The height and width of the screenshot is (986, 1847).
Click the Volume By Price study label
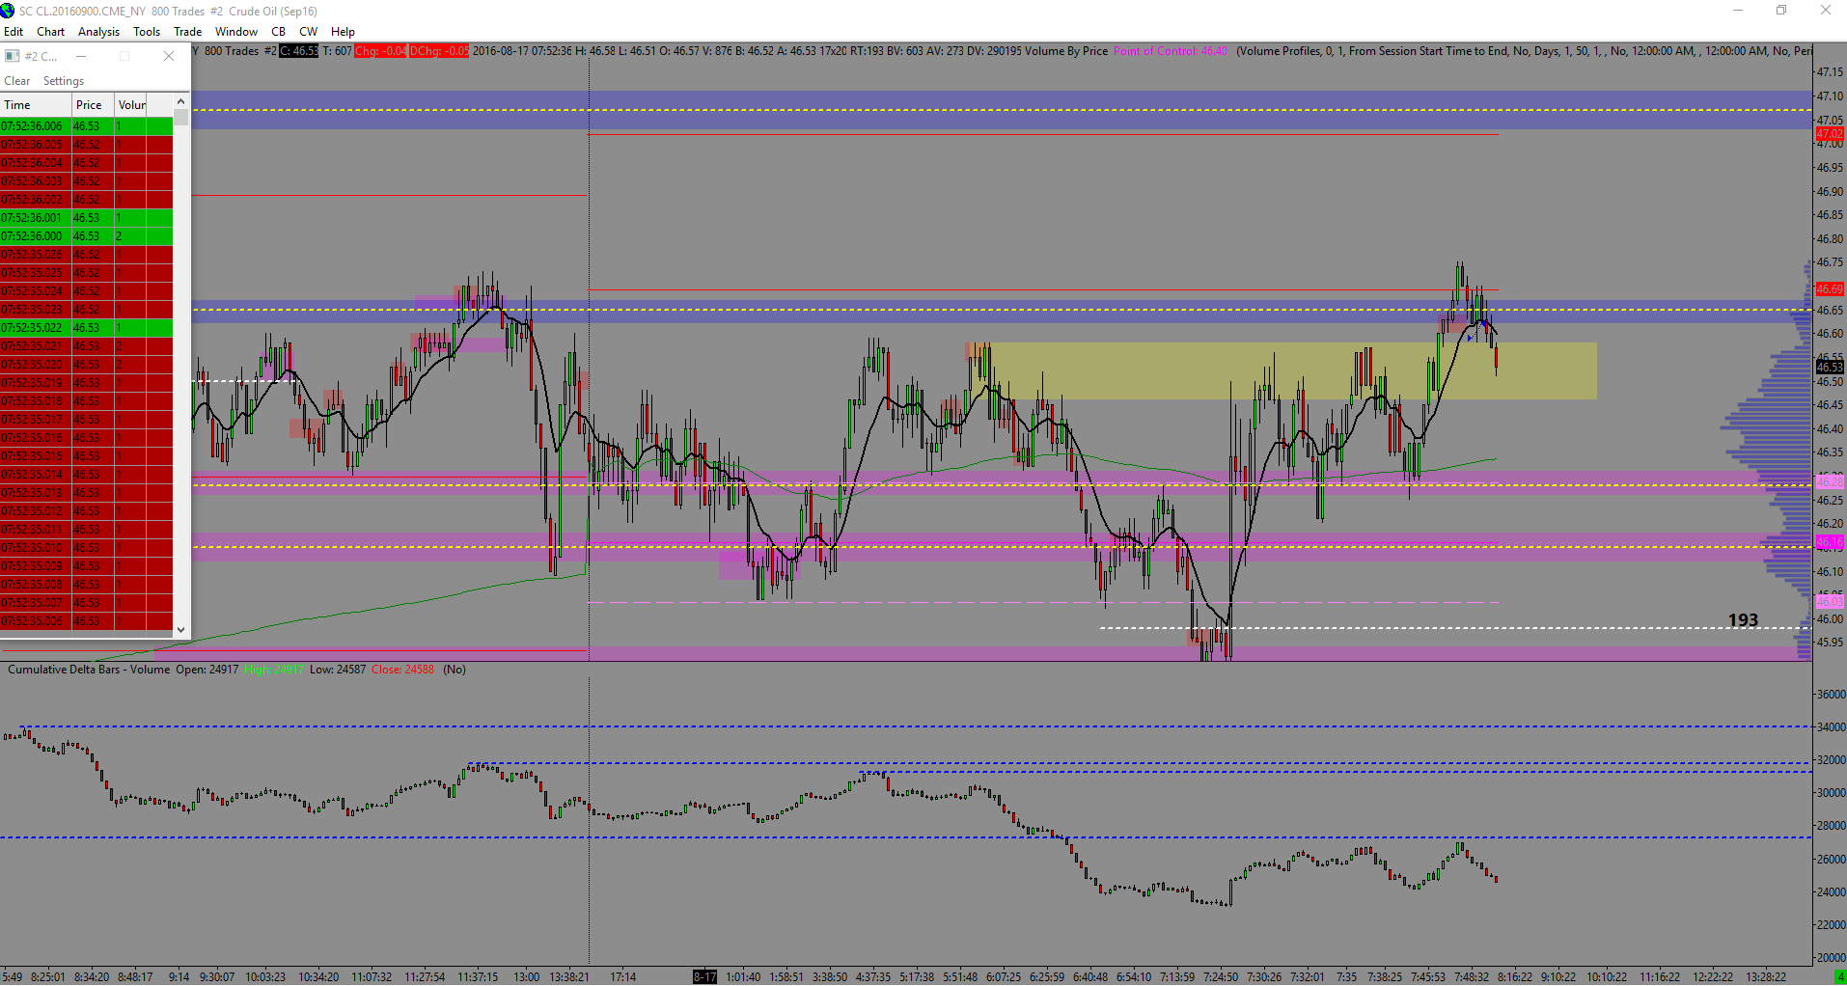pyautogui.click(x=1065, y=51)
